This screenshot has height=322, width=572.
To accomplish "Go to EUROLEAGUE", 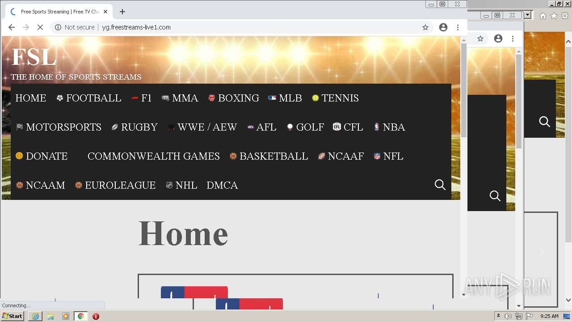I will [x=115, y=185].
